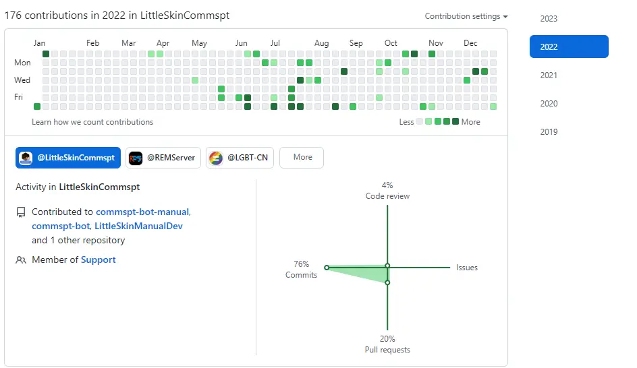Click the light green legend swatch
This screenshot has height=368, width=637.
(x=428, y=121)
